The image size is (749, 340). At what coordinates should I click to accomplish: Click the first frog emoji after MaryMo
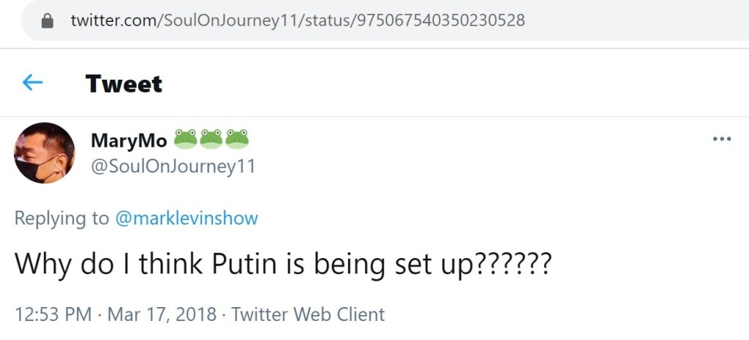pos(186,138)
